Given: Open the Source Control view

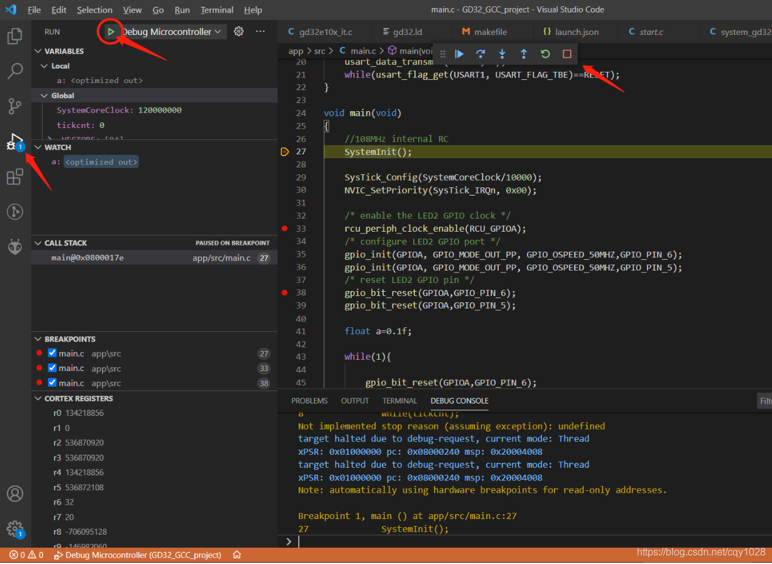Looking at the screenshot, I should pos(15,106).
